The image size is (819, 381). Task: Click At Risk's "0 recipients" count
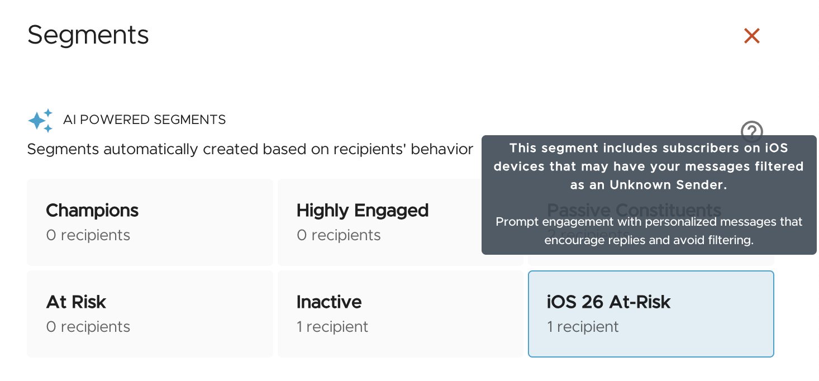[x=88, y=327]
